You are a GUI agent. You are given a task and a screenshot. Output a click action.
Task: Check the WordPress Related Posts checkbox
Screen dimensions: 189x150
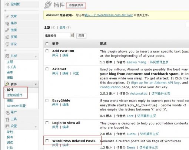click(x=47, y=141)
